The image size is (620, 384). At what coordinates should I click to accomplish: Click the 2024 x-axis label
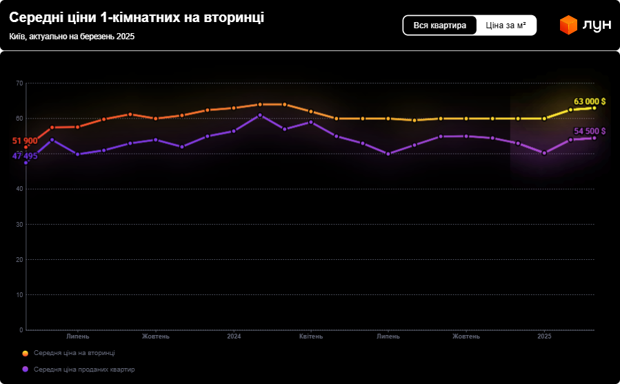coord(234,336)
